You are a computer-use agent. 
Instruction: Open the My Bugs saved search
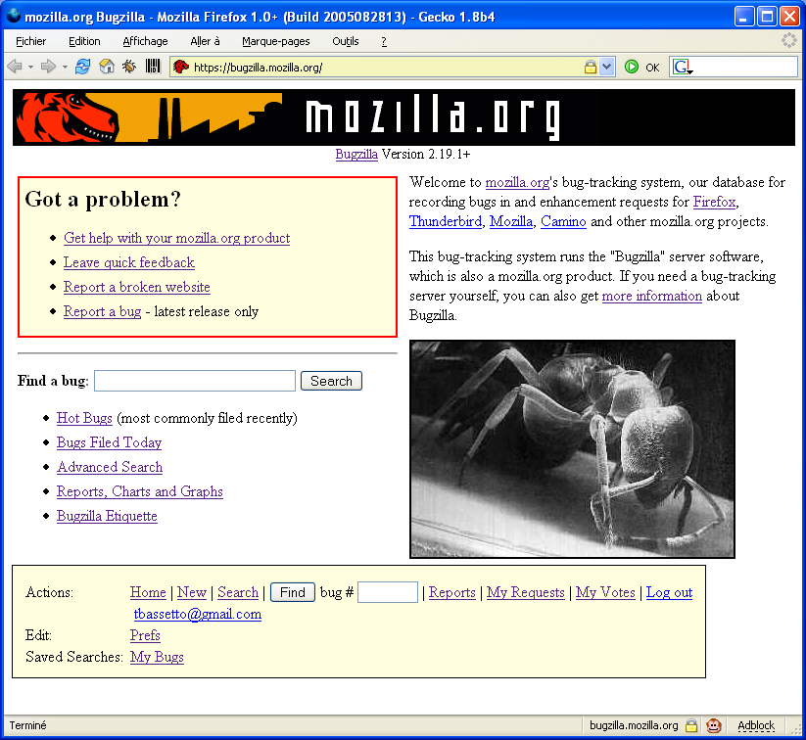click(x=157, y=657)
